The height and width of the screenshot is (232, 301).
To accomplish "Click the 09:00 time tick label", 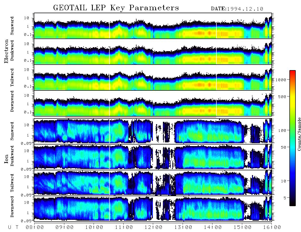I will (65, 228).
